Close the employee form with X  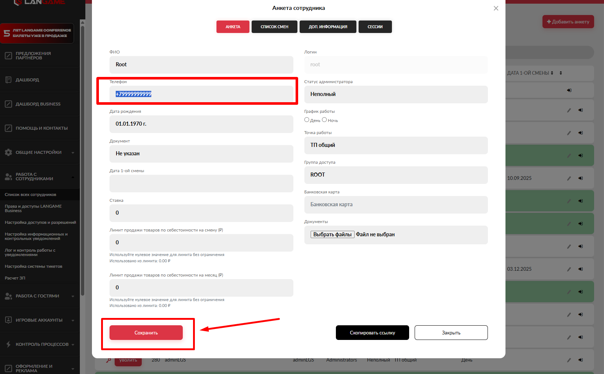point(496,8)
